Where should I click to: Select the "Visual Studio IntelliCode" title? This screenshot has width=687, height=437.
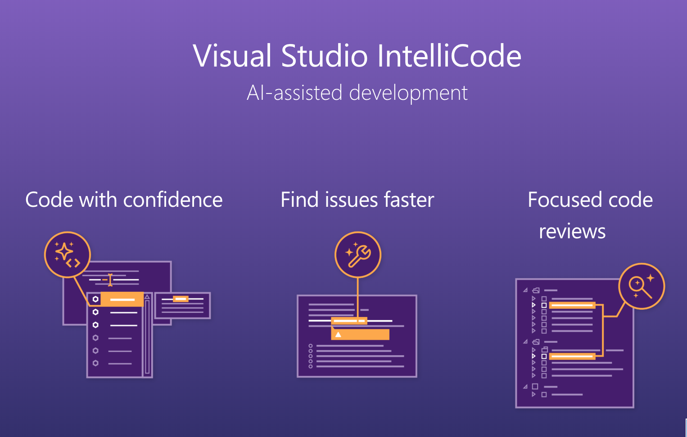point(357,56)
